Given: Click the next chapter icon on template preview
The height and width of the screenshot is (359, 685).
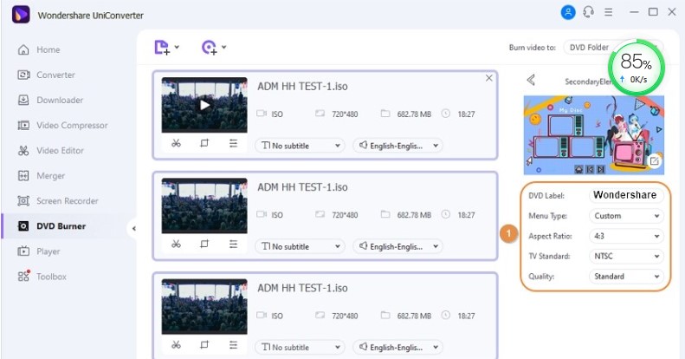Looking at the screenshot, I should (x=601, y=169).
